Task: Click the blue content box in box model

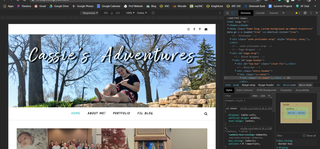Action: click(296, 113)
